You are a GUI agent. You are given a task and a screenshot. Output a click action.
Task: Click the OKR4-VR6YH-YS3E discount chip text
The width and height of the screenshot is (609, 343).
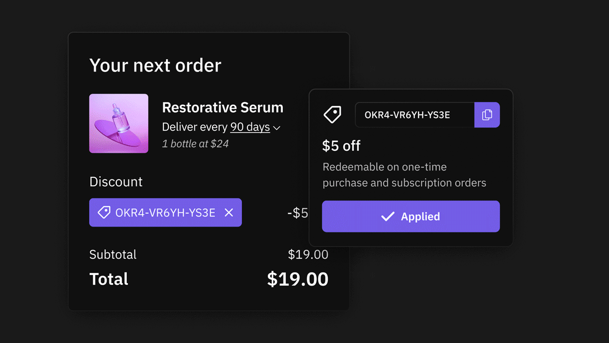[x=165, y=213]
